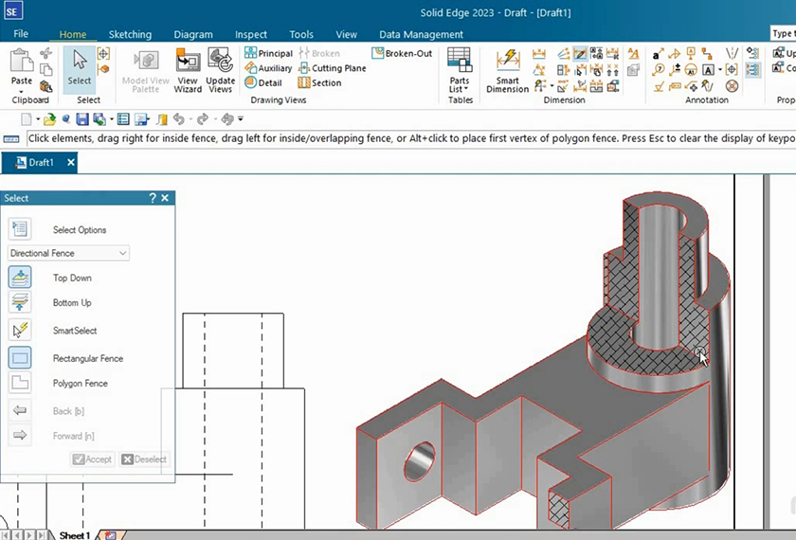This screenshot has width=796, height=540.
Task: Open the Directional Fence dropdown
Action: pyautogui.click(x=68, y=253)
